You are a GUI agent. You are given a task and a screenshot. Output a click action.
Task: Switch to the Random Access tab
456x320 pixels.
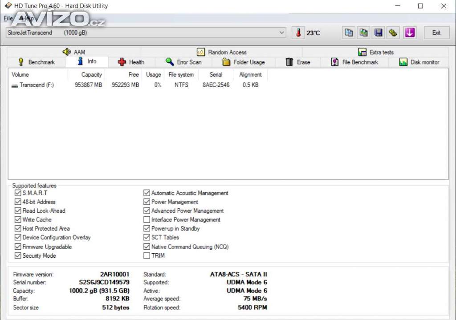coord(222,52)
